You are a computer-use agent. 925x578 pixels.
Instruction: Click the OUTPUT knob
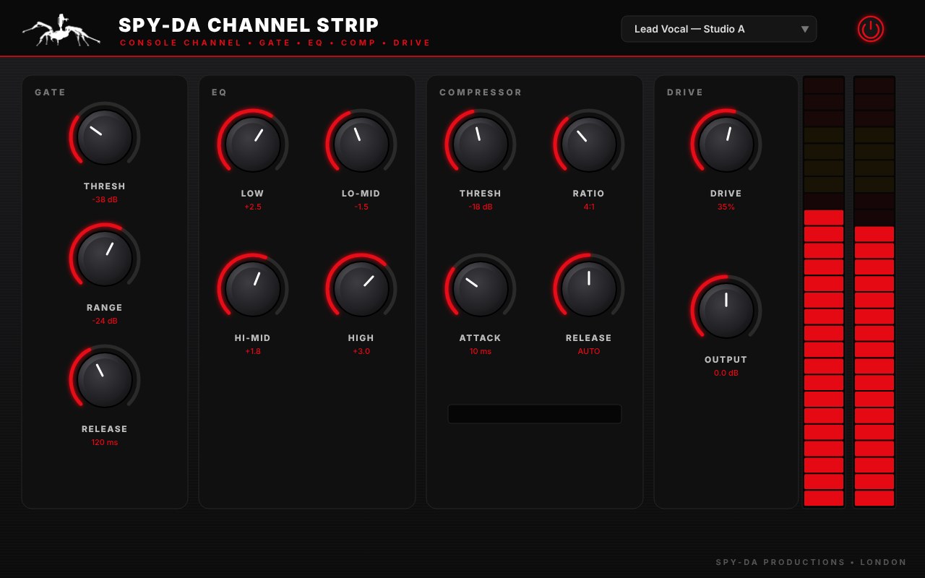coord(726,310)
